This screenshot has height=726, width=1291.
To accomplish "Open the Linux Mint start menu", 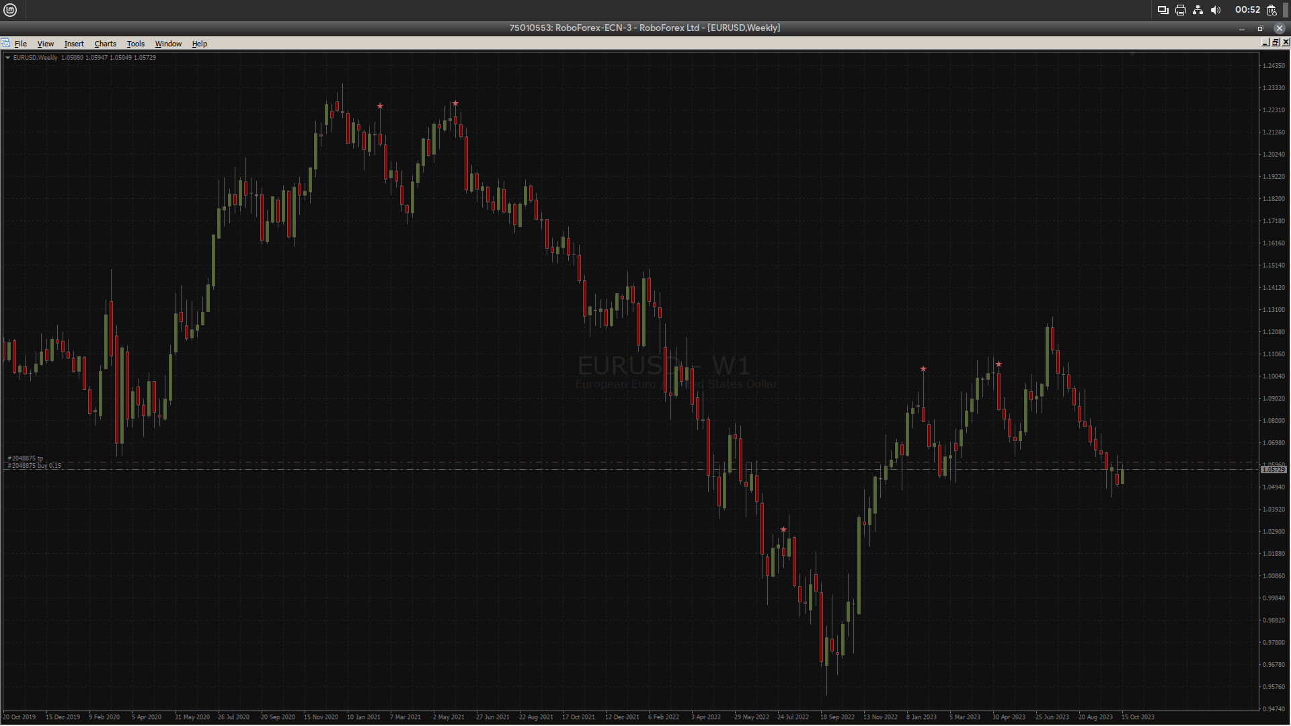I will pyautogui.click(x=10, y=10).
